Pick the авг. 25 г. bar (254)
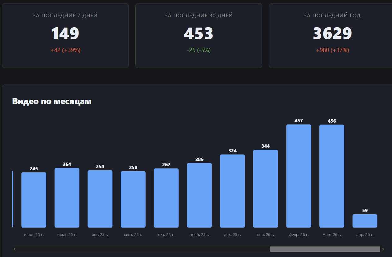 tap(100, 199)
